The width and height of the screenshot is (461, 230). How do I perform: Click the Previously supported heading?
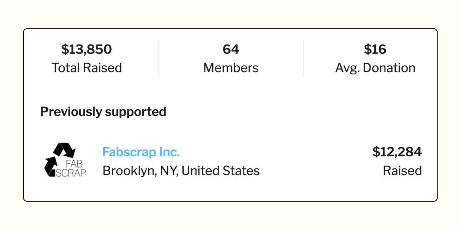pos(103,112)
